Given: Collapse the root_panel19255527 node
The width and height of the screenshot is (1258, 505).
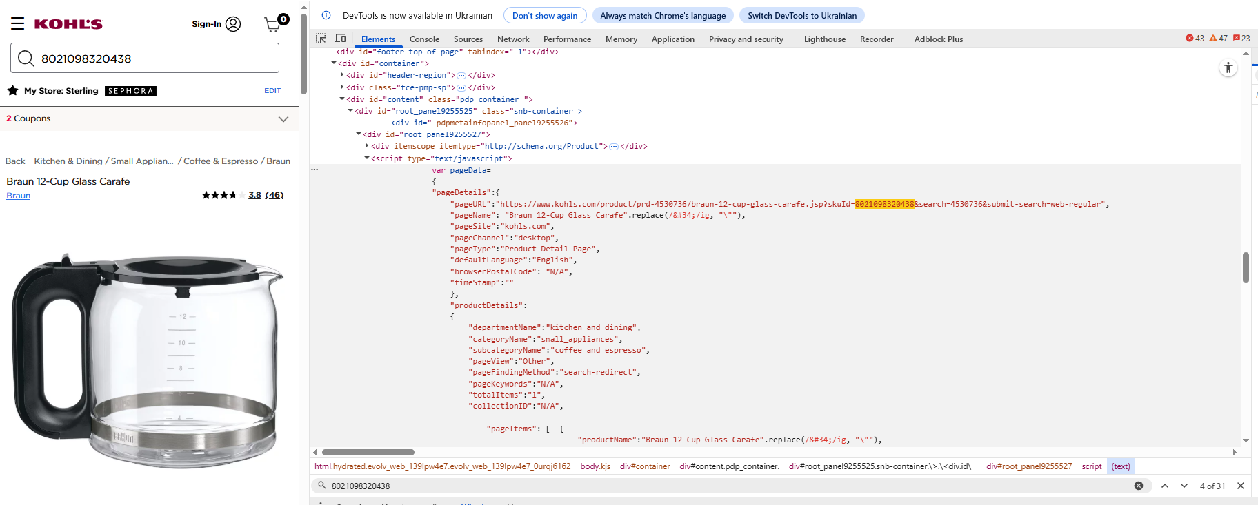Looking at the screenshot, I should coord(359,134).
